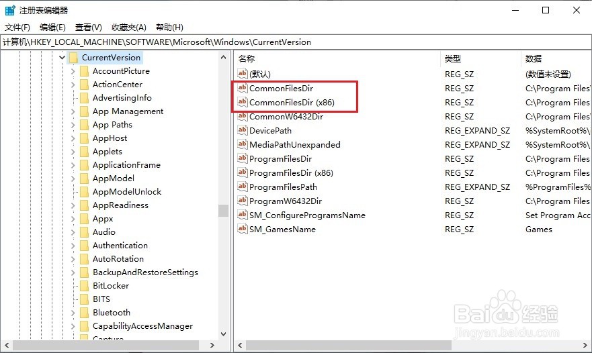
Task: Expand the Authentication key
Action: (x=73, y=246)
